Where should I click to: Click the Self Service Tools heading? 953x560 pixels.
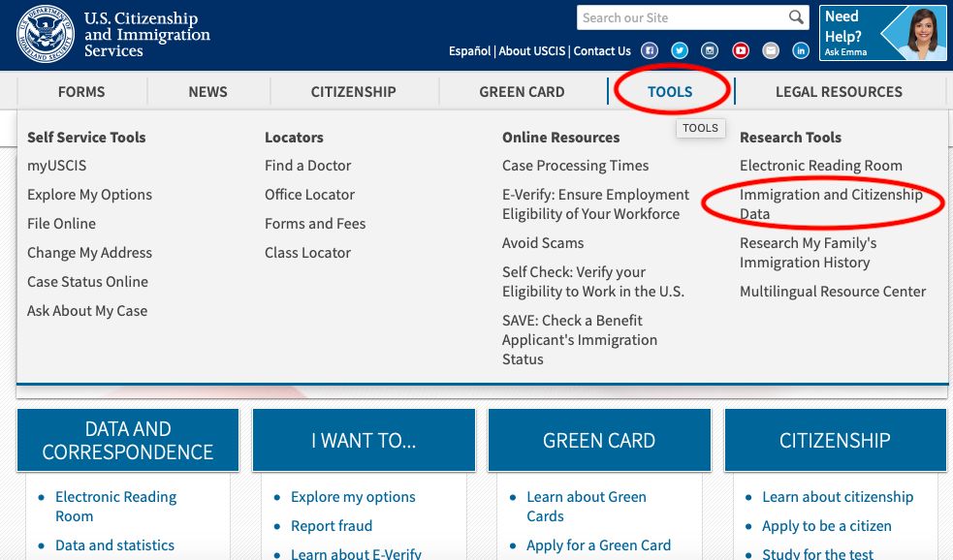click(86, 138)
